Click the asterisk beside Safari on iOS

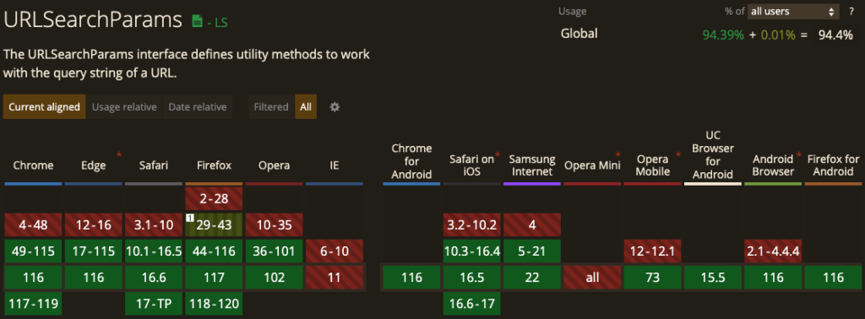tap(498, 154)
